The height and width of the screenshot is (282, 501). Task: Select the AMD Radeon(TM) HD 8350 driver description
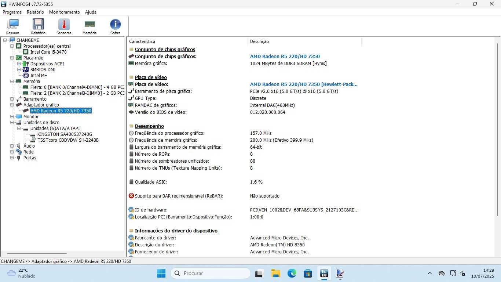(x=277, y=245)
